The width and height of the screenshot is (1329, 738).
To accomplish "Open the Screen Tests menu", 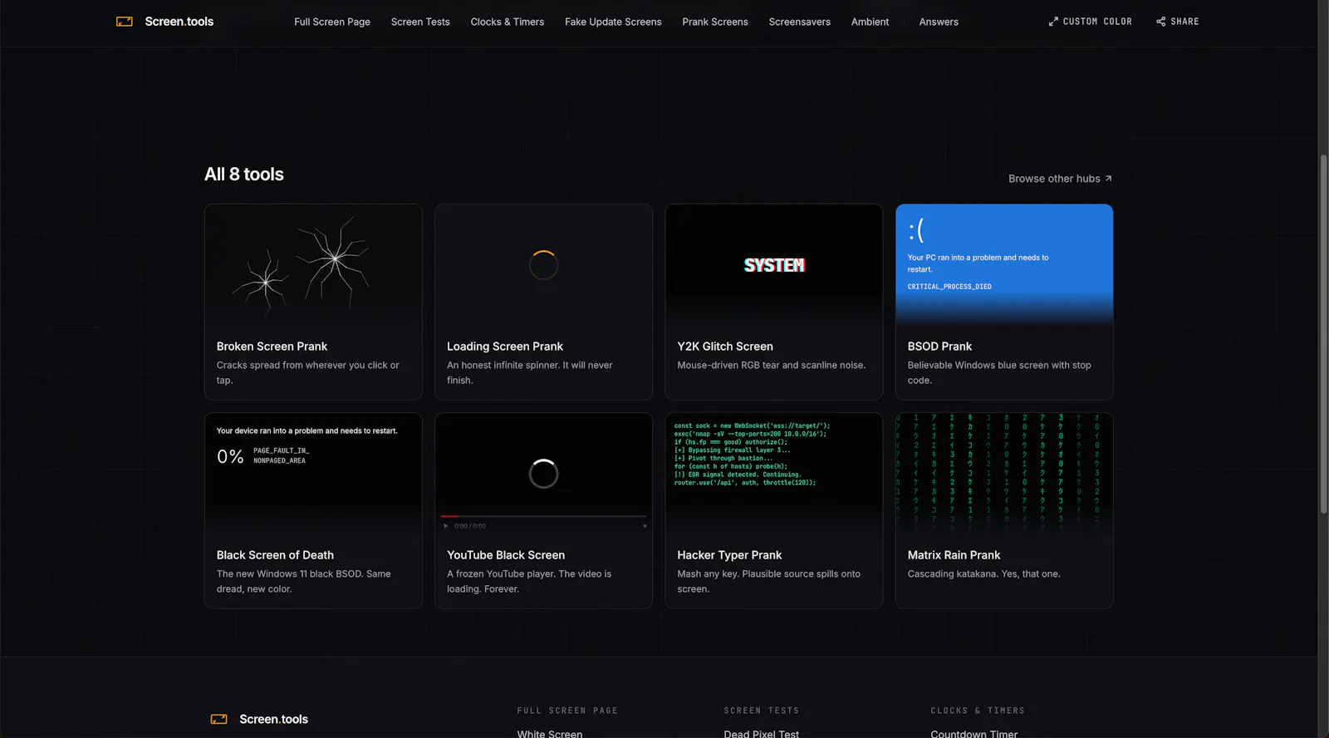I will (420, 22).
